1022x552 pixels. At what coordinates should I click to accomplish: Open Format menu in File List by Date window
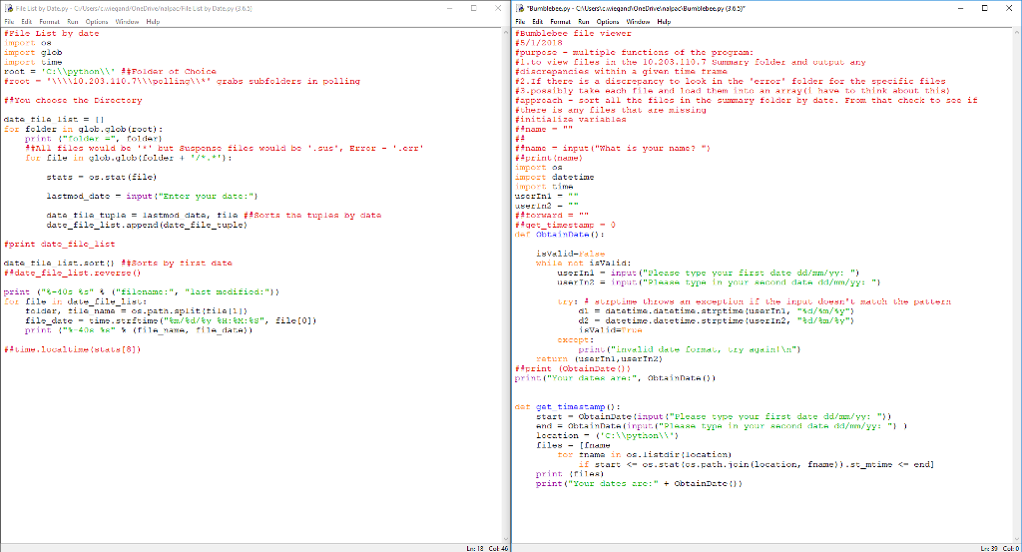(50, 22)
